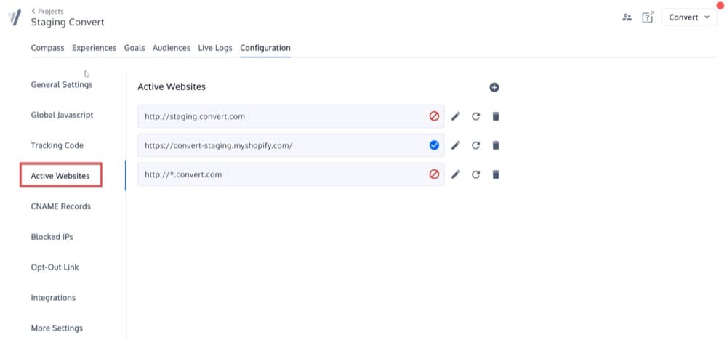
Task: Switch to the Compass tab
Action: (47, 48)
